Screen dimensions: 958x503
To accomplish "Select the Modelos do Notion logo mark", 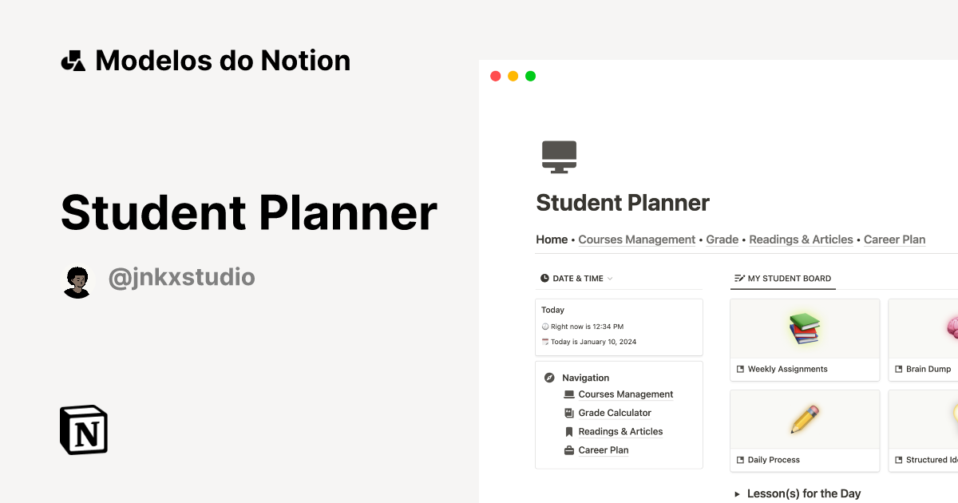I will tap(73, 59).
